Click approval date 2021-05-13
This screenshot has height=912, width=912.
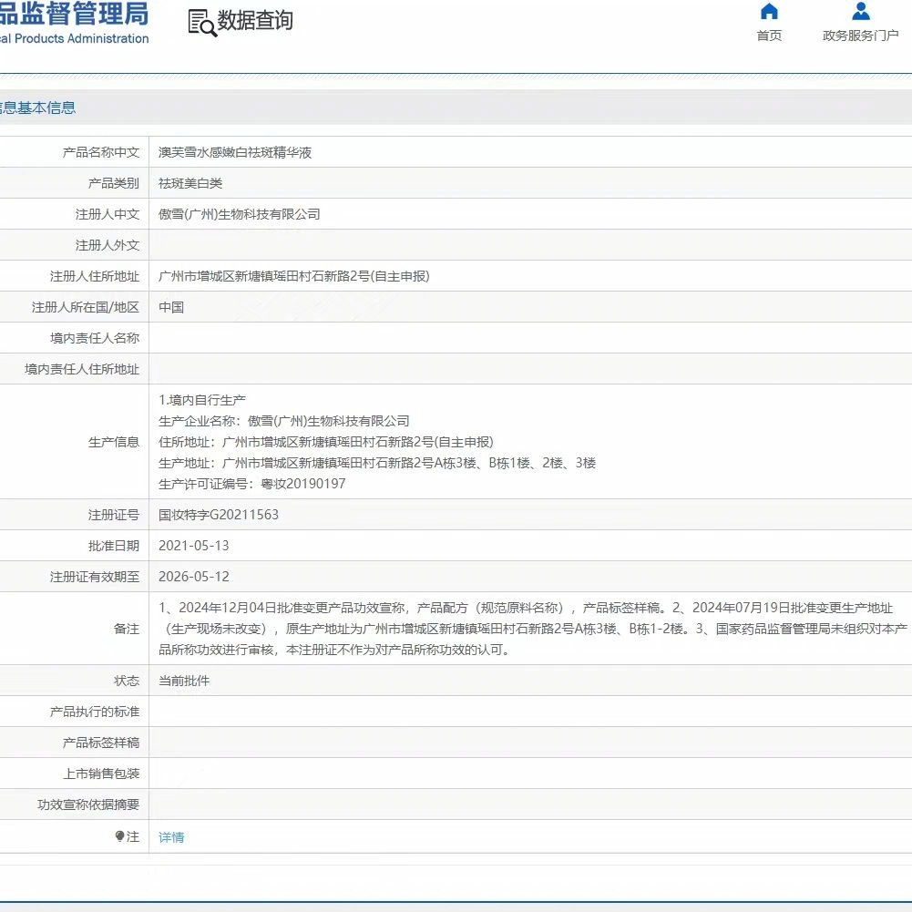coord(194,546)
